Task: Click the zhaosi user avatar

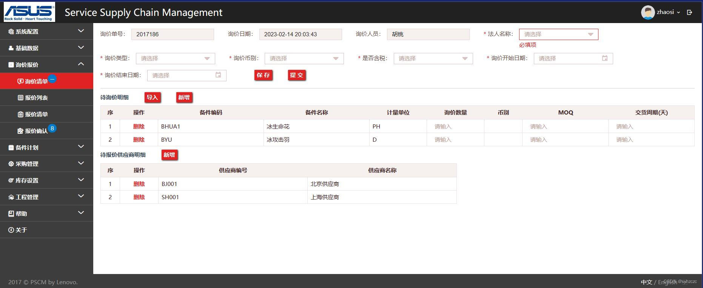Action: [x=648, y=12]
